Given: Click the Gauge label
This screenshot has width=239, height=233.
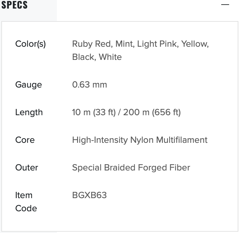Looking at the screenshot, I should [x=28, y=85].
